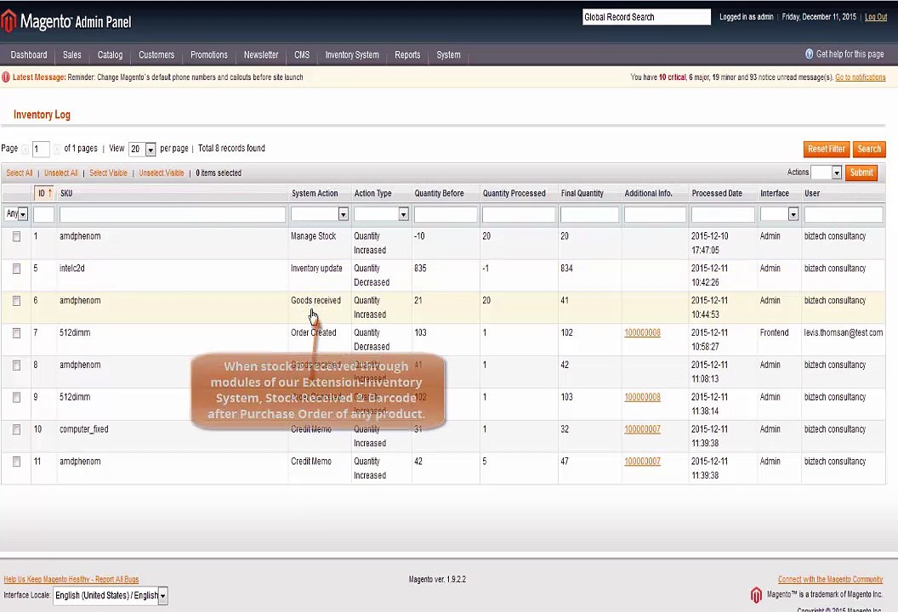Open Report All Bugs footer link
This screenshot has width=898, height=612.
[71, 580]
